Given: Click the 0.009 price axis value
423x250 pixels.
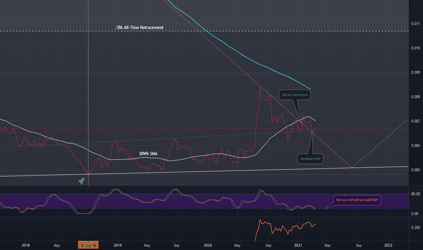Looking at the screenshot, I should point(415,72).
